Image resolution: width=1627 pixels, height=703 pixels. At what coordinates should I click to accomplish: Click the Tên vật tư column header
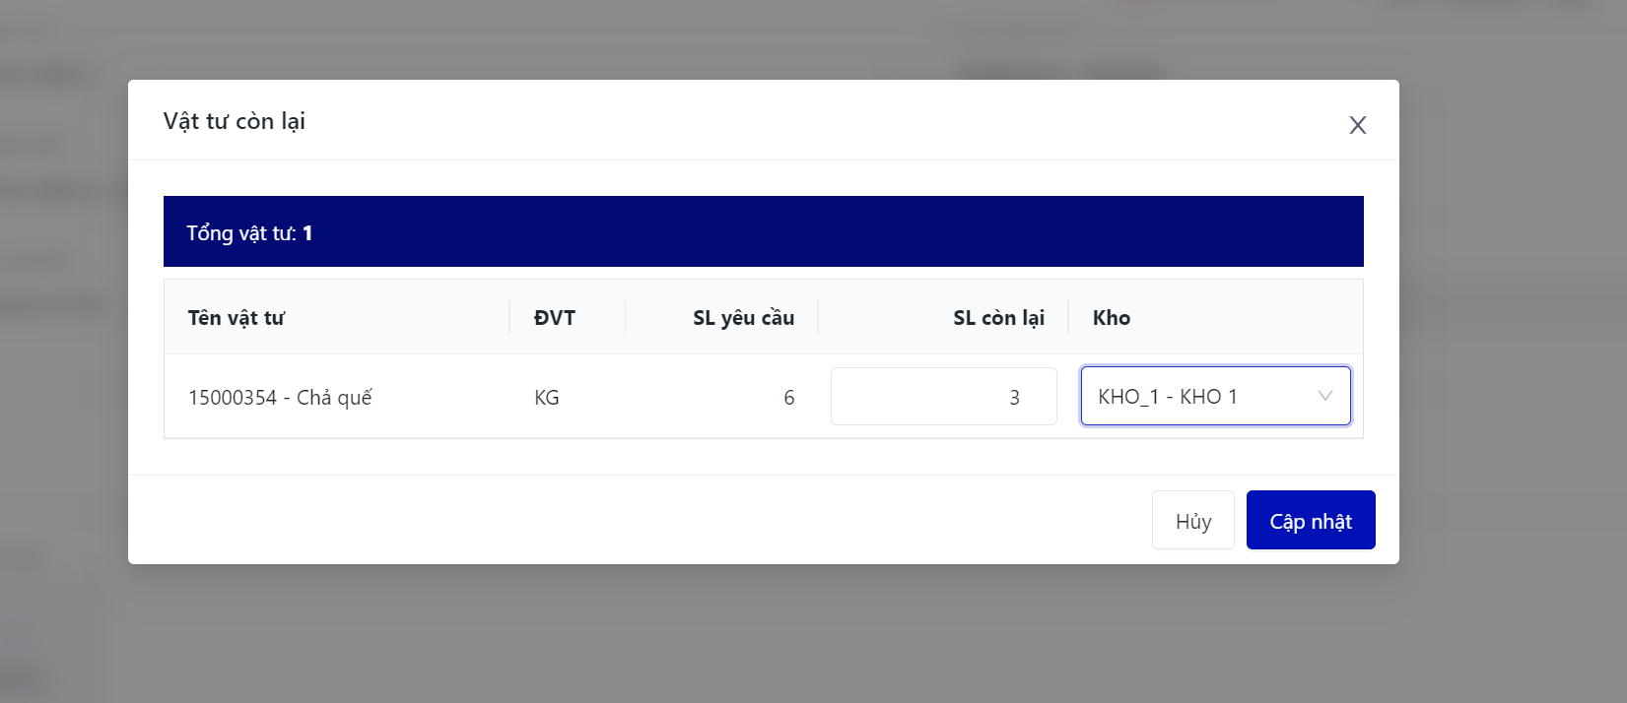pyautogui.click(x=237, y=318)
